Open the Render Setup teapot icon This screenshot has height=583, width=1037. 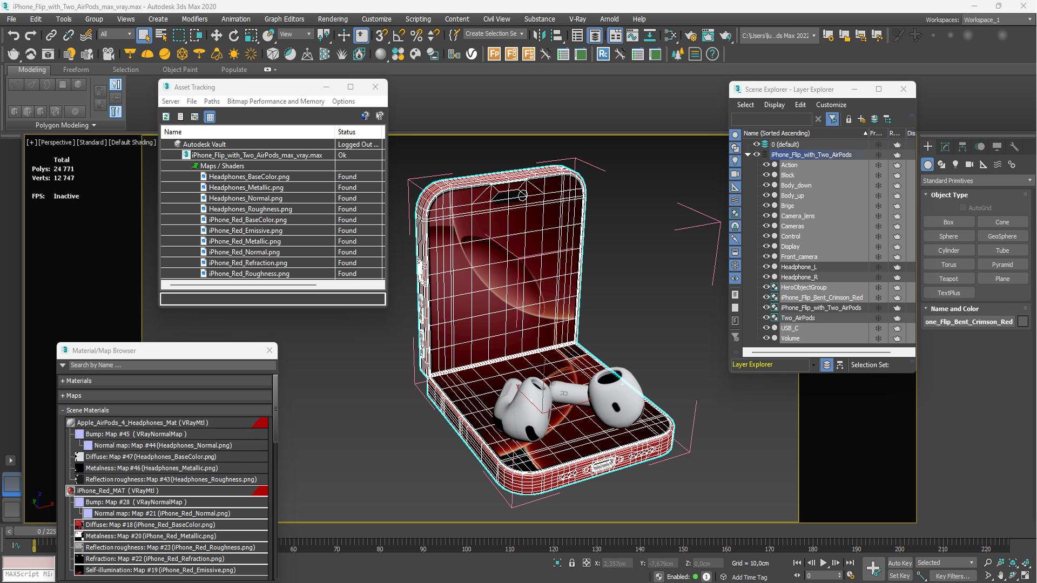[x=690, y=36]
